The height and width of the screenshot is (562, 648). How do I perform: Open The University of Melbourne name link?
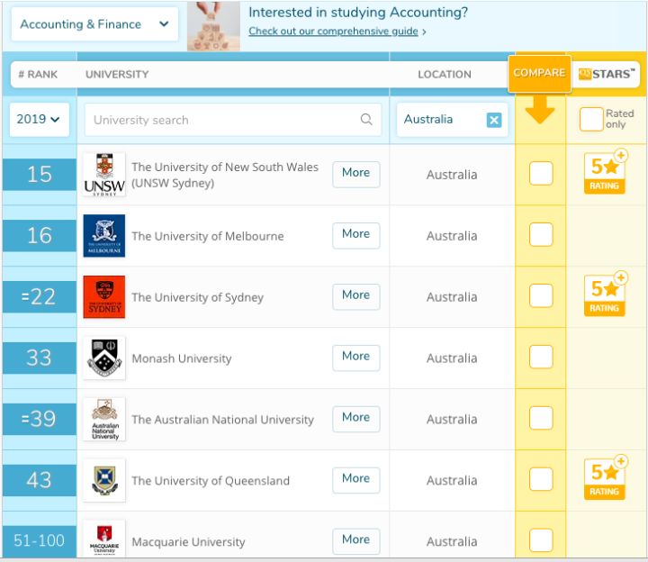(208, 236)
